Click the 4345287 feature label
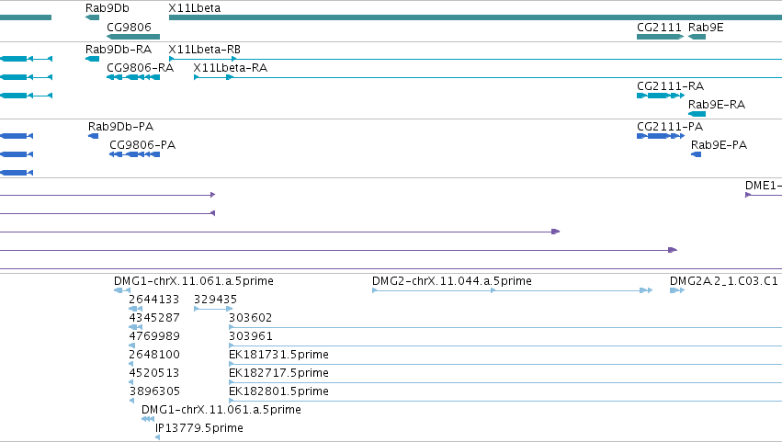Image resolution: width=782 pixels, height=442 pixels. pyautogui.click(x=154, y=318)
